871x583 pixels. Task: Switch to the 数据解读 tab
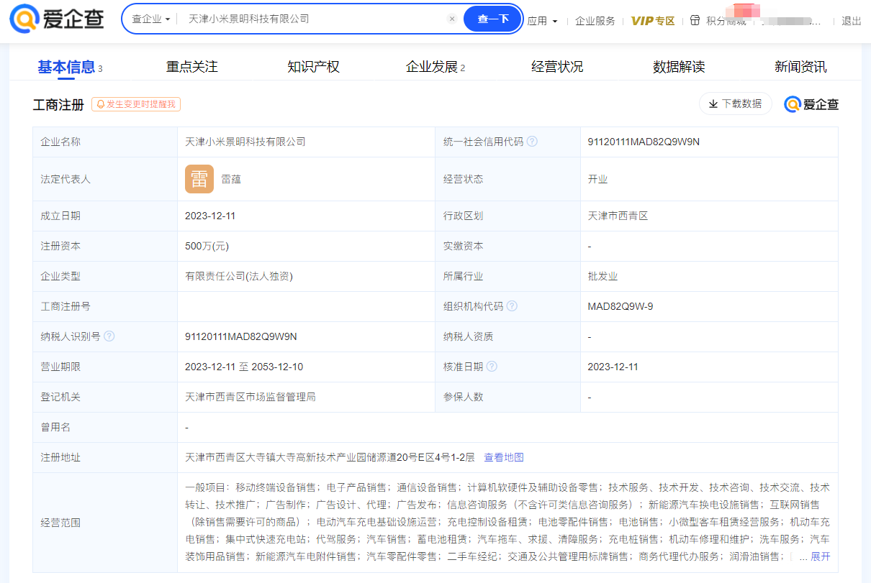[x=679, y=67]
